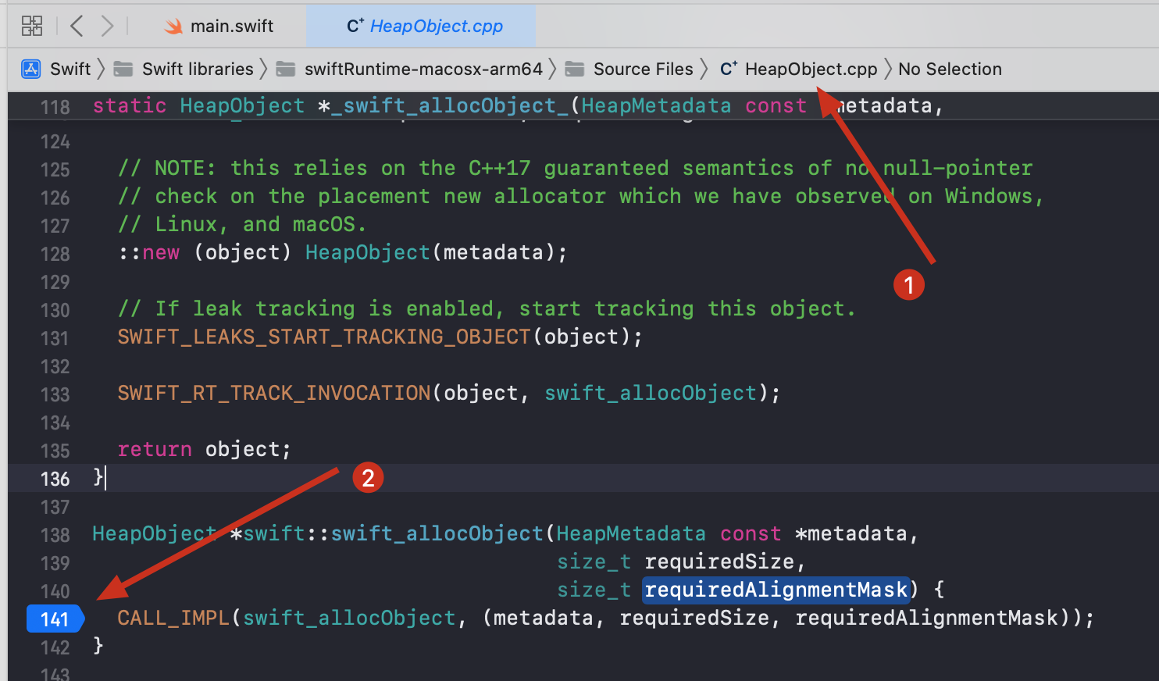This screenshot has width=1159, height=681.
Task: Click the Swift libraries folder icon
Action: coord(123,69)
